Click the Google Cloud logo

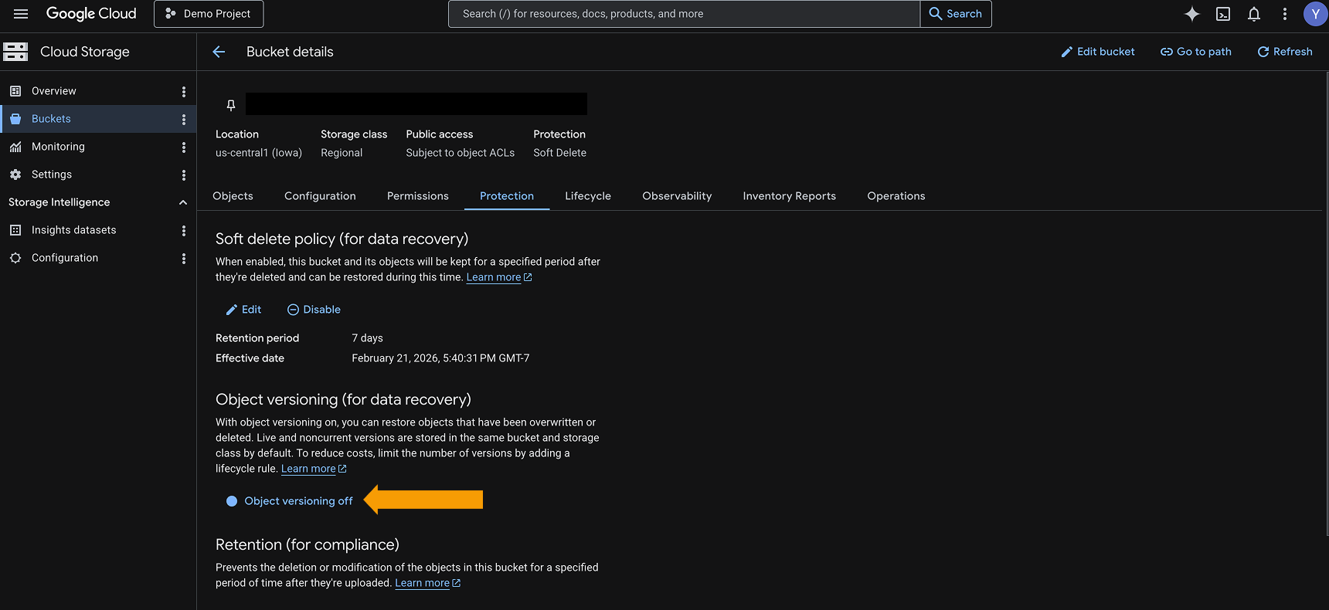tap(91, 14)
